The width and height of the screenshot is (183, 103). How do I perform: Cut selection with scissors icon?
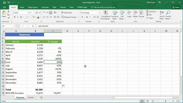point(8,11)
